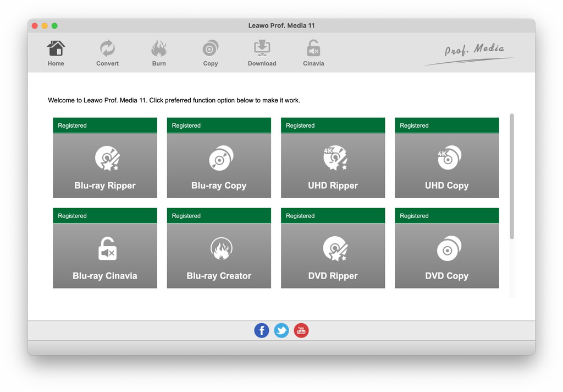Click Registered label on UHD Copy tile

(414, 126)
